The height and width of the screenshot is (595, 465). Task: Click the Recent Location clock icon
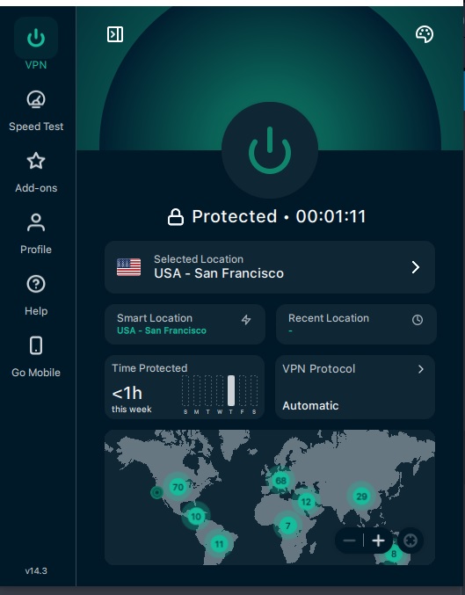418,320
